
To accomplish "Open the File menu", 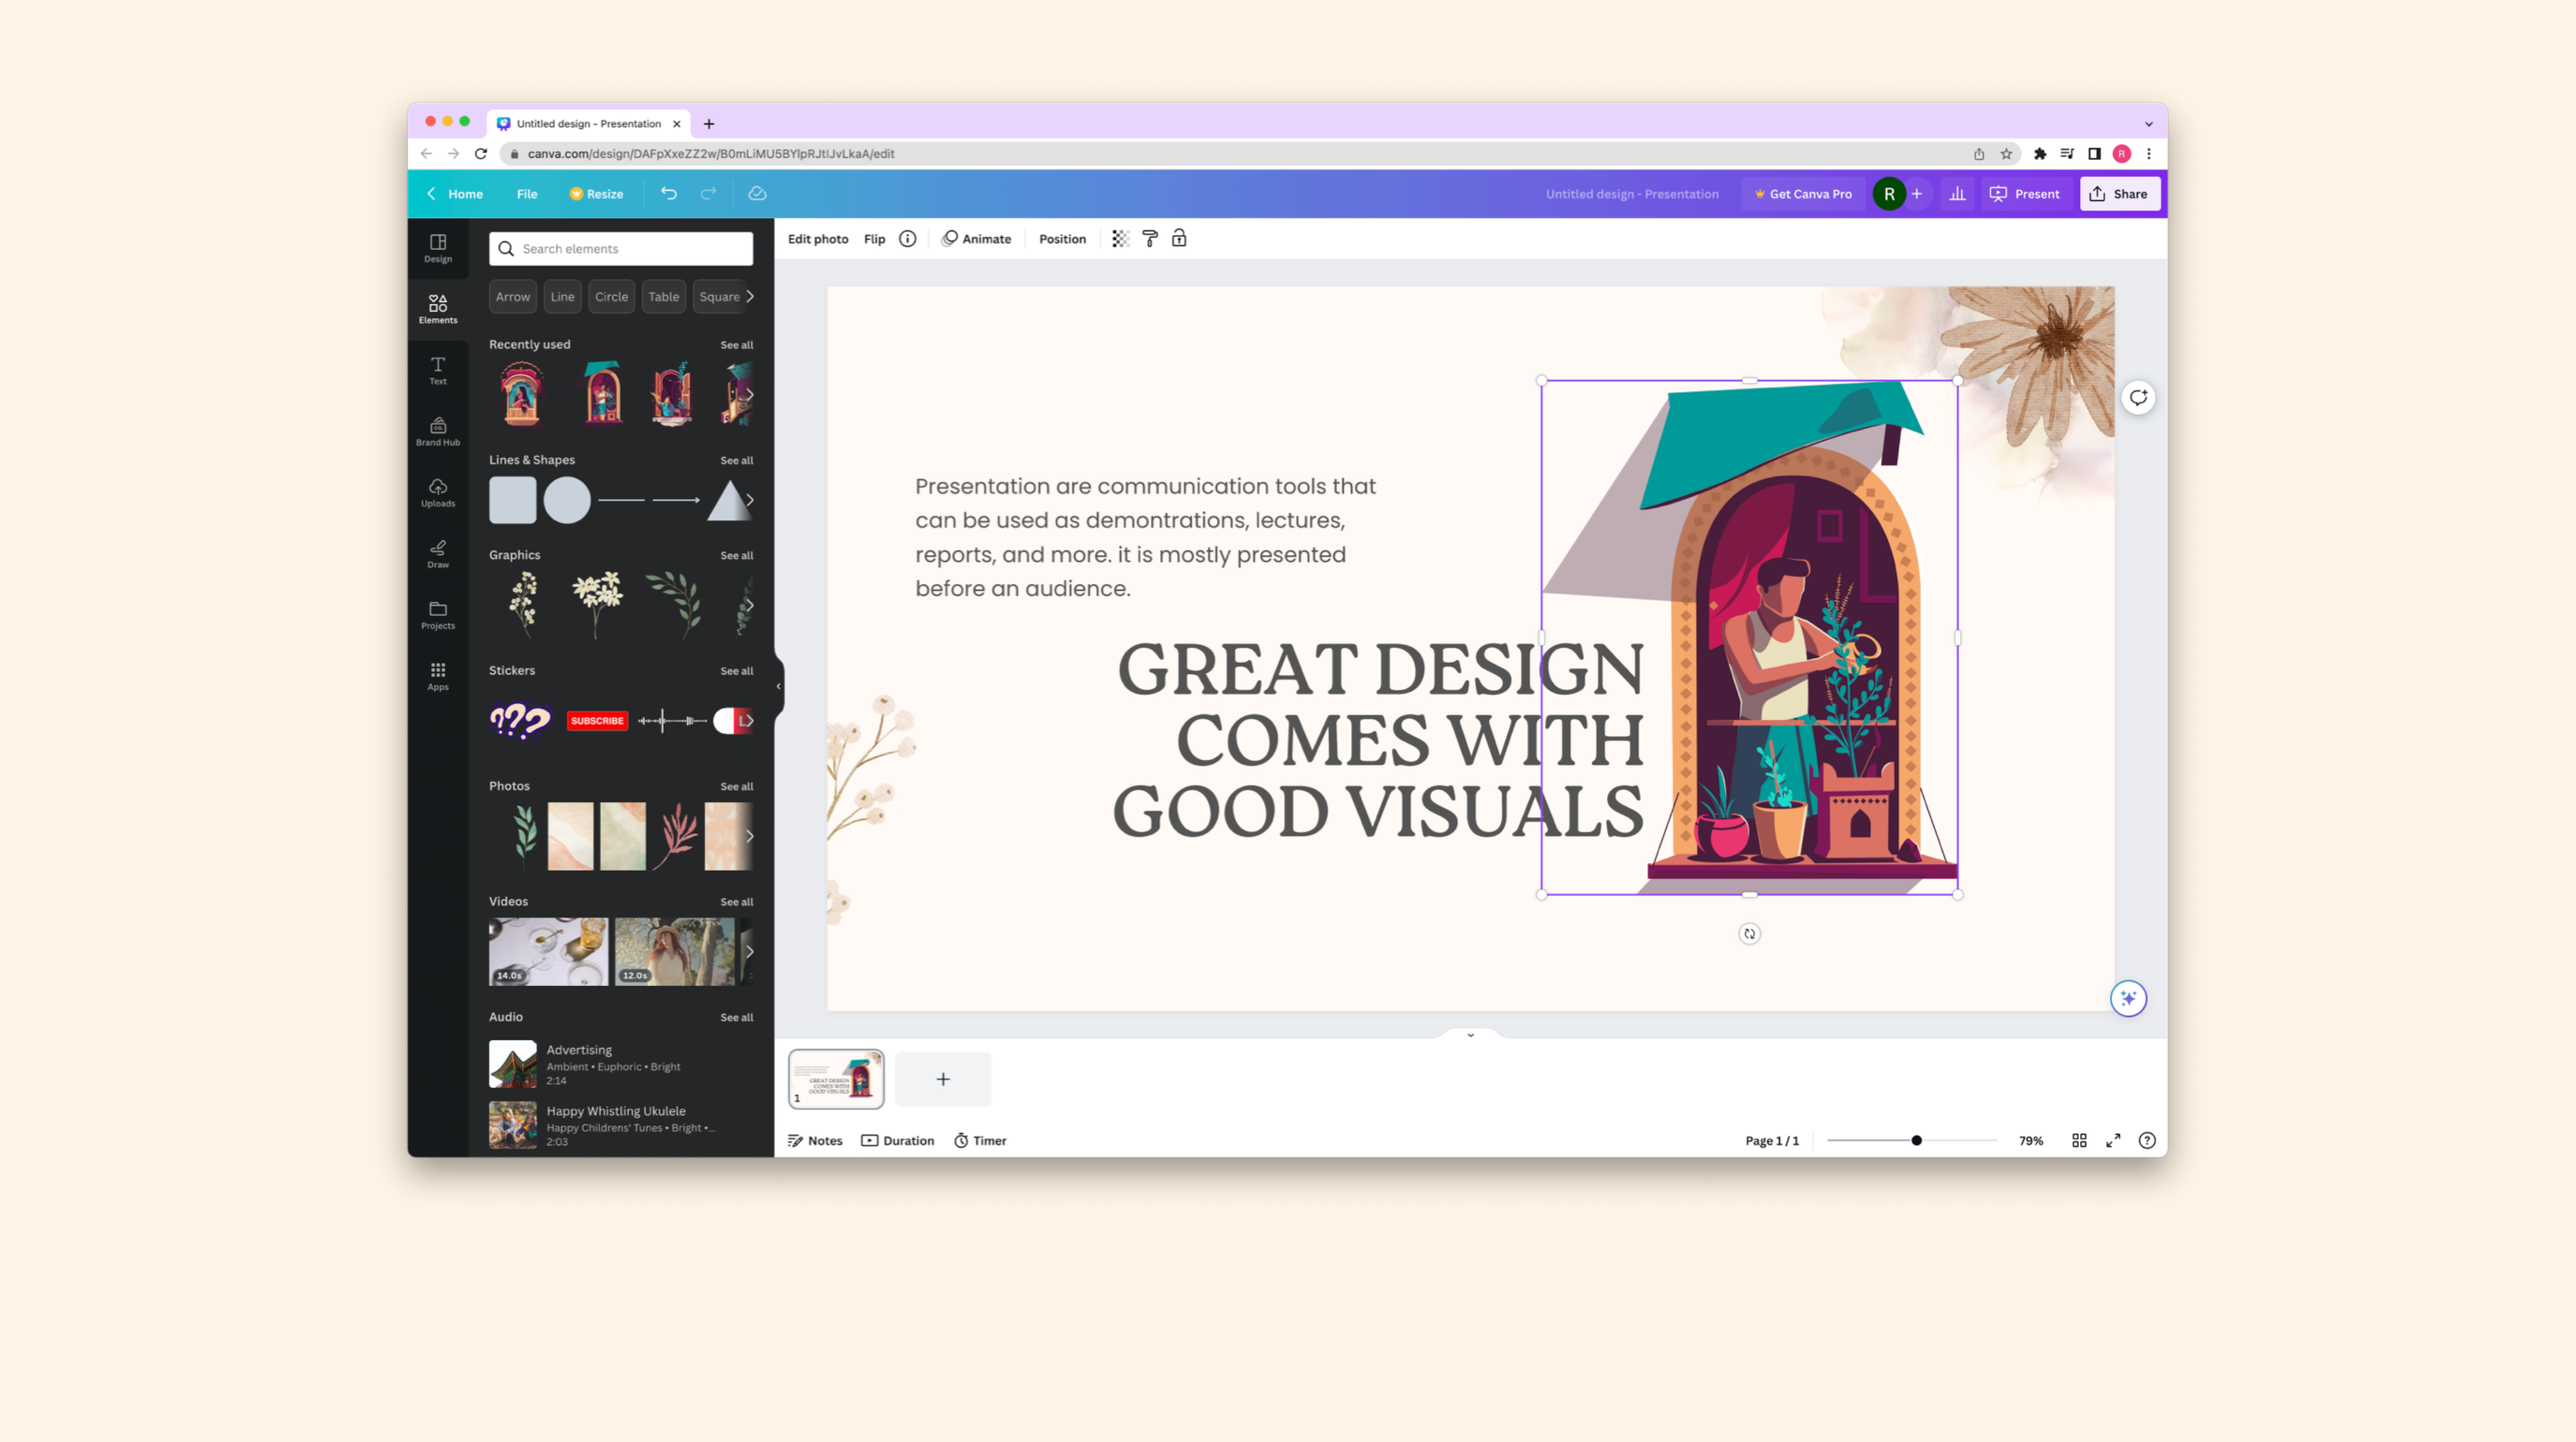I will (527, 193).
